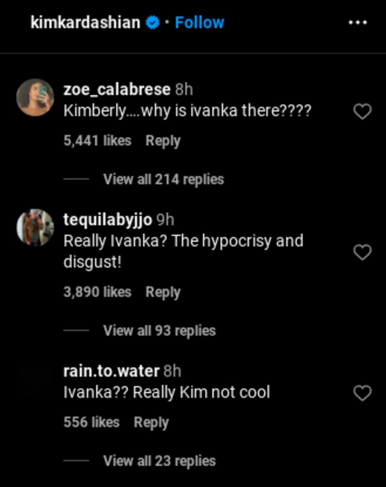Like zoe_calabrese's comment with the heart icon

(362, 111)
